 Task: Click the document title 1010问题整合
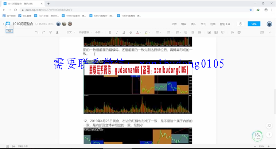(x=23, y=24)
